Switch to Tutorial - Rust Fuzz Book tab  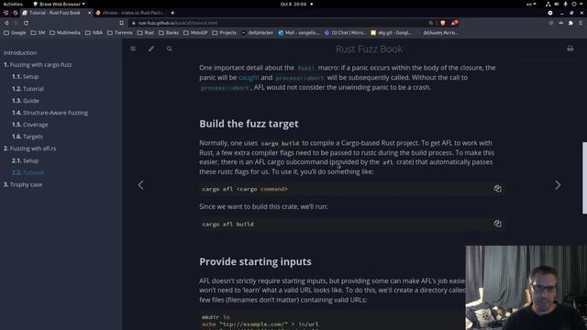[55, 13]
